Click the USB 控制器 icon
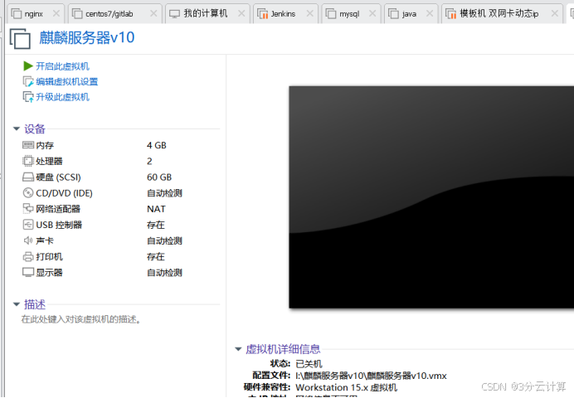Viewport: 574px width, 398px height. (x=28, y=225)
